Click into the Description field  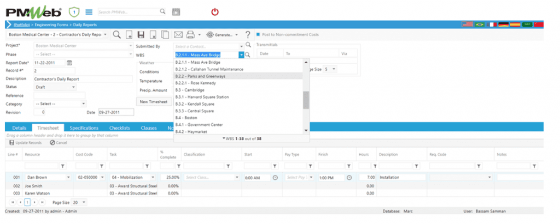tap(83, 79)
